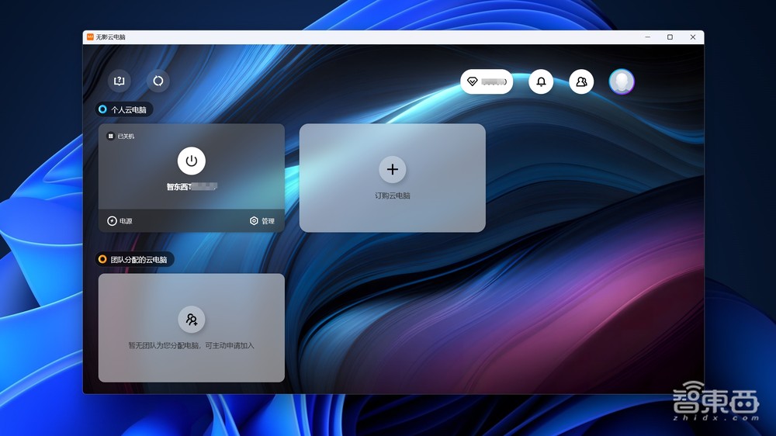
Task: Open the help guide book icon
Action: (x=119, y=81)
